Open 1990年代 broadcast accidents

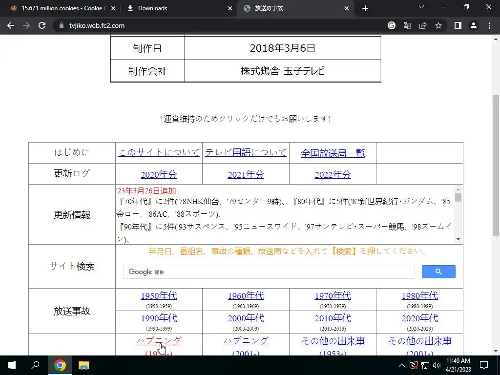point(159,318)
